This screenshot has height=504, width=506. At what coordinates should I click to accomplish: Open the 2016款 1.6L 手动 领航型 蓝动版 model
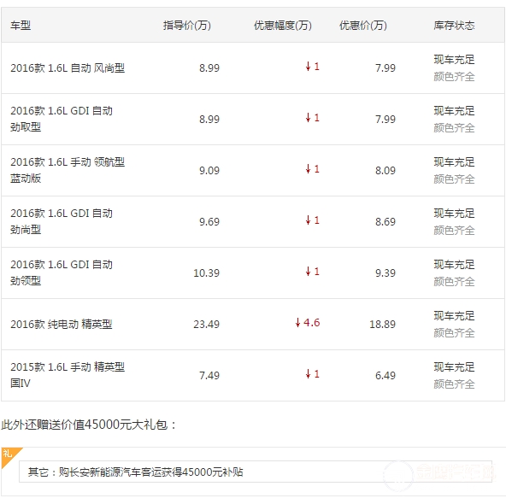click(x=68, y=170)
